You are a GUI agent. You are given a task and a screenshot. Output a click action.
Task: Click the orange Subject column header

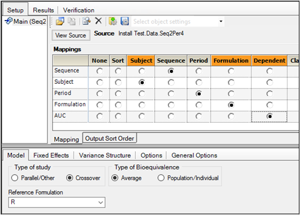141,60
